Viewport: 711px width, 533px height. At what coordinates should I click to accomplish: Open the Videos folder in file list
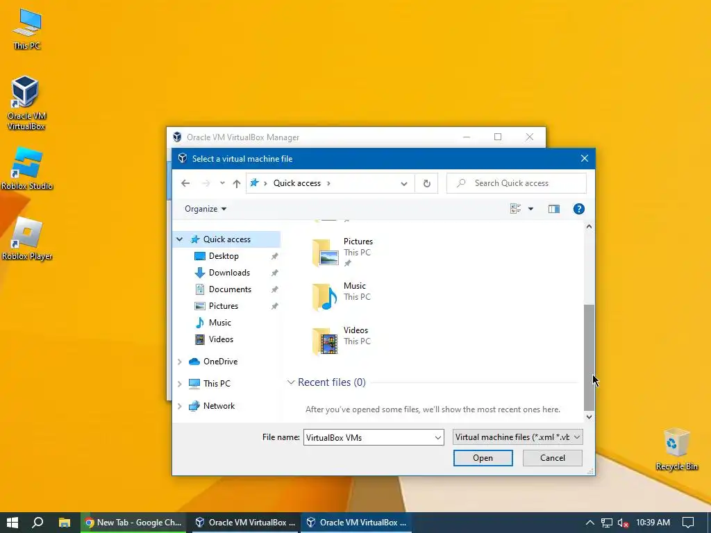(x=342, y=340)
